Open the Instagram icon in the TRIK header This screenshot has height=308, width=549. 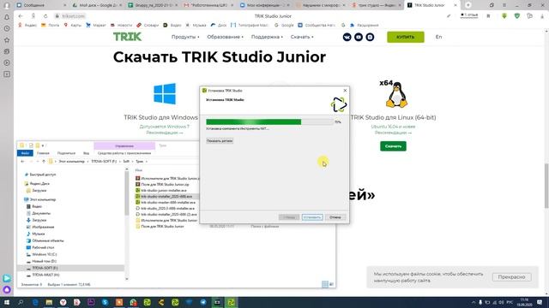(370, 37)
